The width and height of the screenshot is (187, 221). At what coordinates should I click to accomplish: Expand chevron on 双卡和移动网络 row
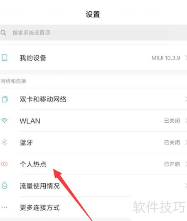click(x=186, y=99)
